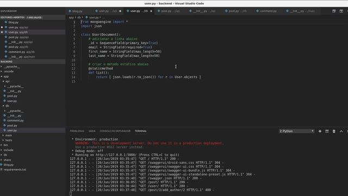
Task: Expand the bin folder
Action: coord(5,145)
